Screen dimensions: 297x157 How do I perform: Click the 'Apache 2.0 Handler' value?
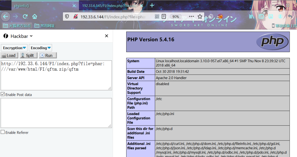(171, 78)
